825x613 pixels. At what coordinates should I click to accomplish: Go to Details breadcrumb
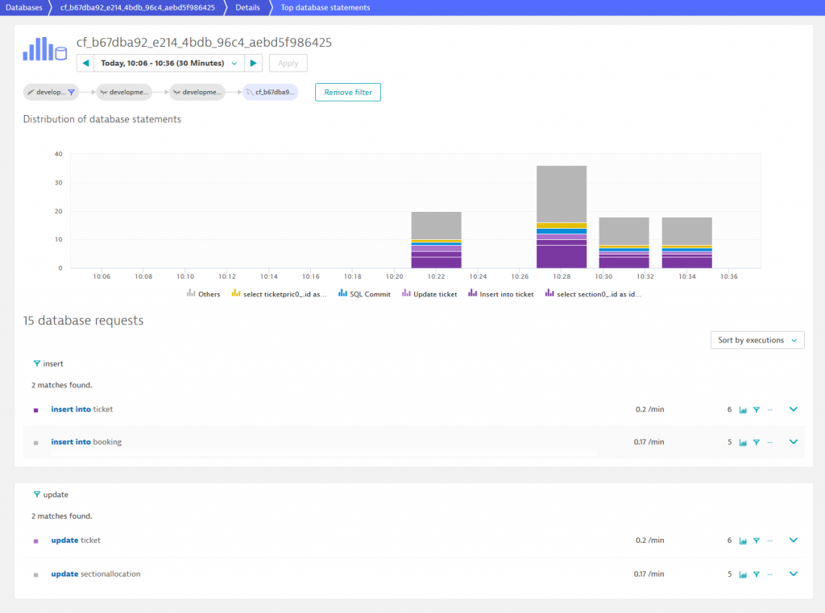click(x=247, y=7)
